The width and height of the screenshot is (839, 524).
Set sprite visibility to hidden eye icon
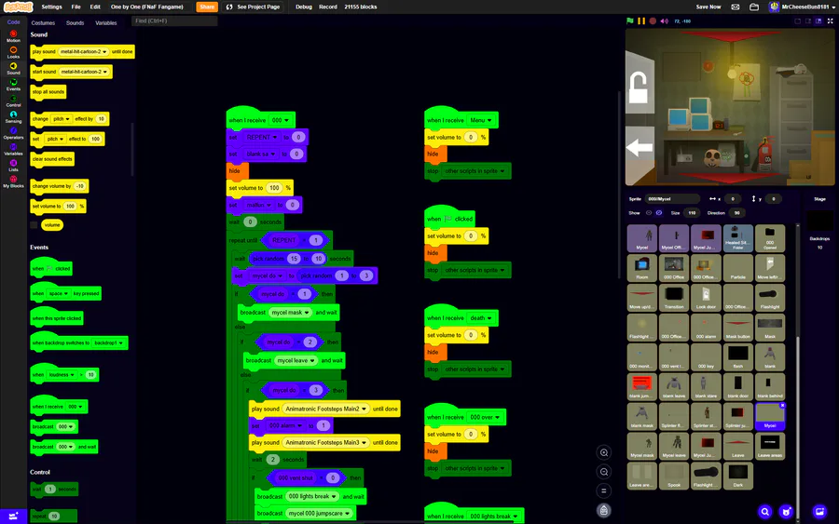pos(659,212)
